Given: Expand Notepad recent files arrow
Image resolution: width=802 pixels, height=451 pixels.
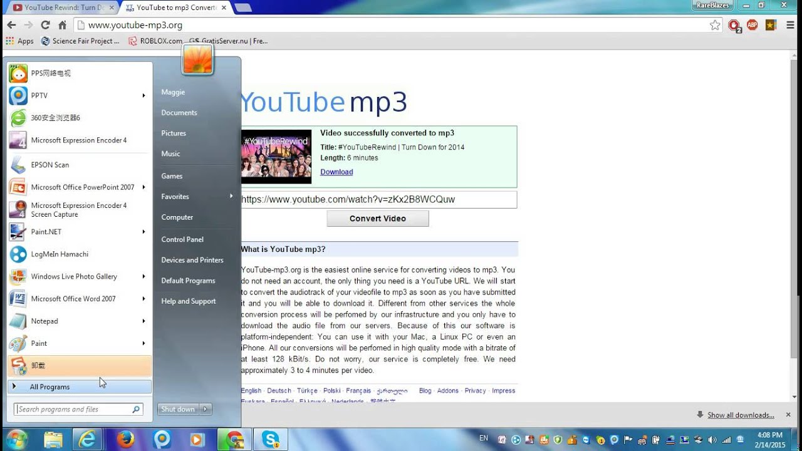Looking at the screenshot, I should [143, 321].
